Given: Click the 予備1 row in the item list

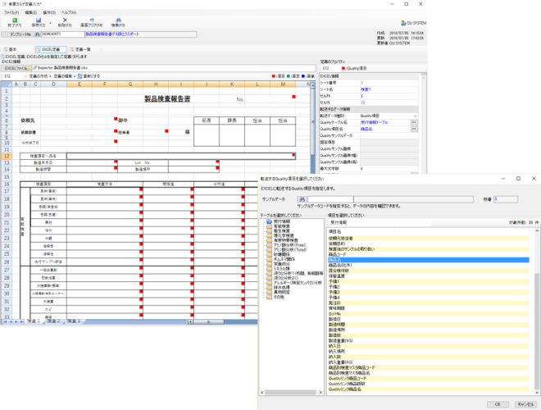Looking at the screenshot, I should click(x=428, y=281).
